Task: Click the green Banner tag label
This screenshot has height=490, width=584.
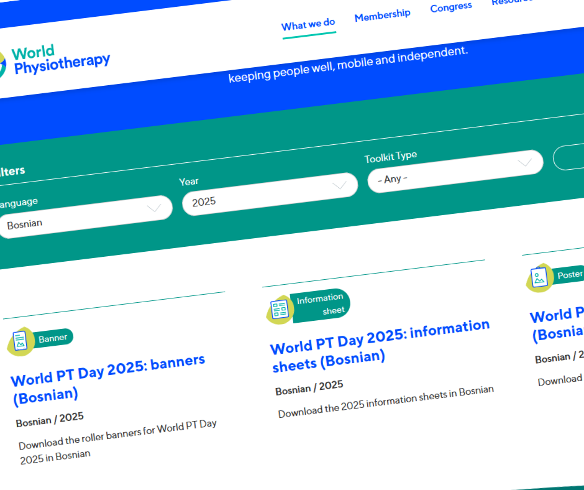Action: pyautogui.click(x=53, y=338)
